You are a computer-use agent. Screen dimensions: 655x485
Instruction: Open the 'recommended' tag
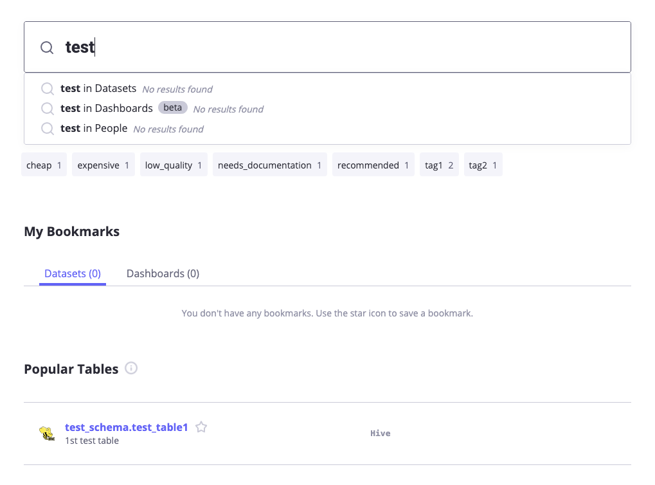coord(373,165)
